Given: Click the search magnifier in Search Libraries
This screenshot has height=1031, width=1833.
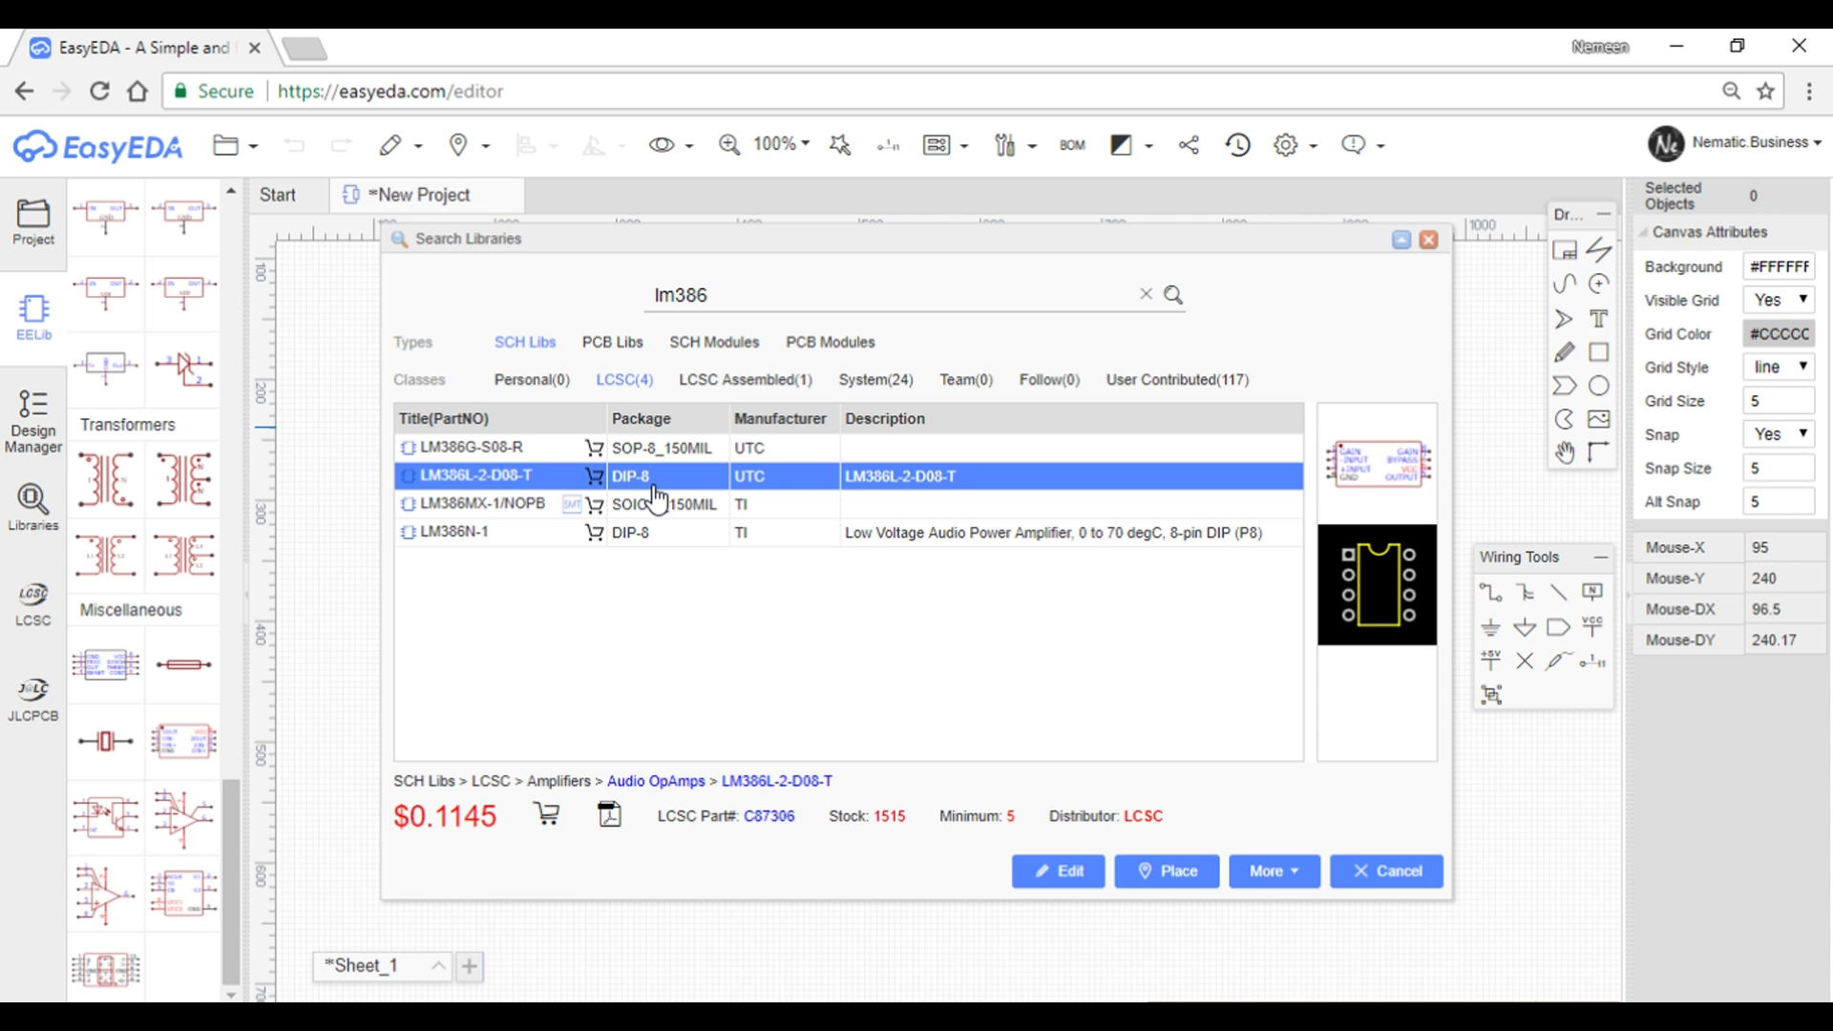Looking at the screenshot, I should coord(1173,295).
